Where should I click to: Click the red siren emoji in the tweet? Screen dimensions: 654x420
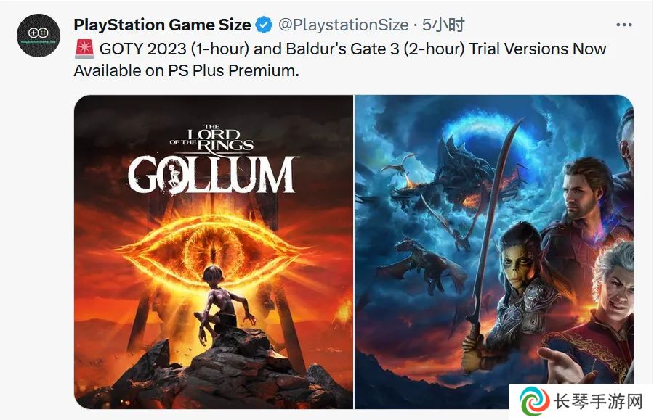coord(85,49)
